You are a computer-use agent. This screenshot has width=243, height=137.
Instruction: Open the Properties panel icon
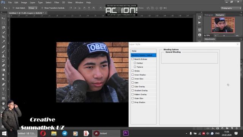click(199, 30)
